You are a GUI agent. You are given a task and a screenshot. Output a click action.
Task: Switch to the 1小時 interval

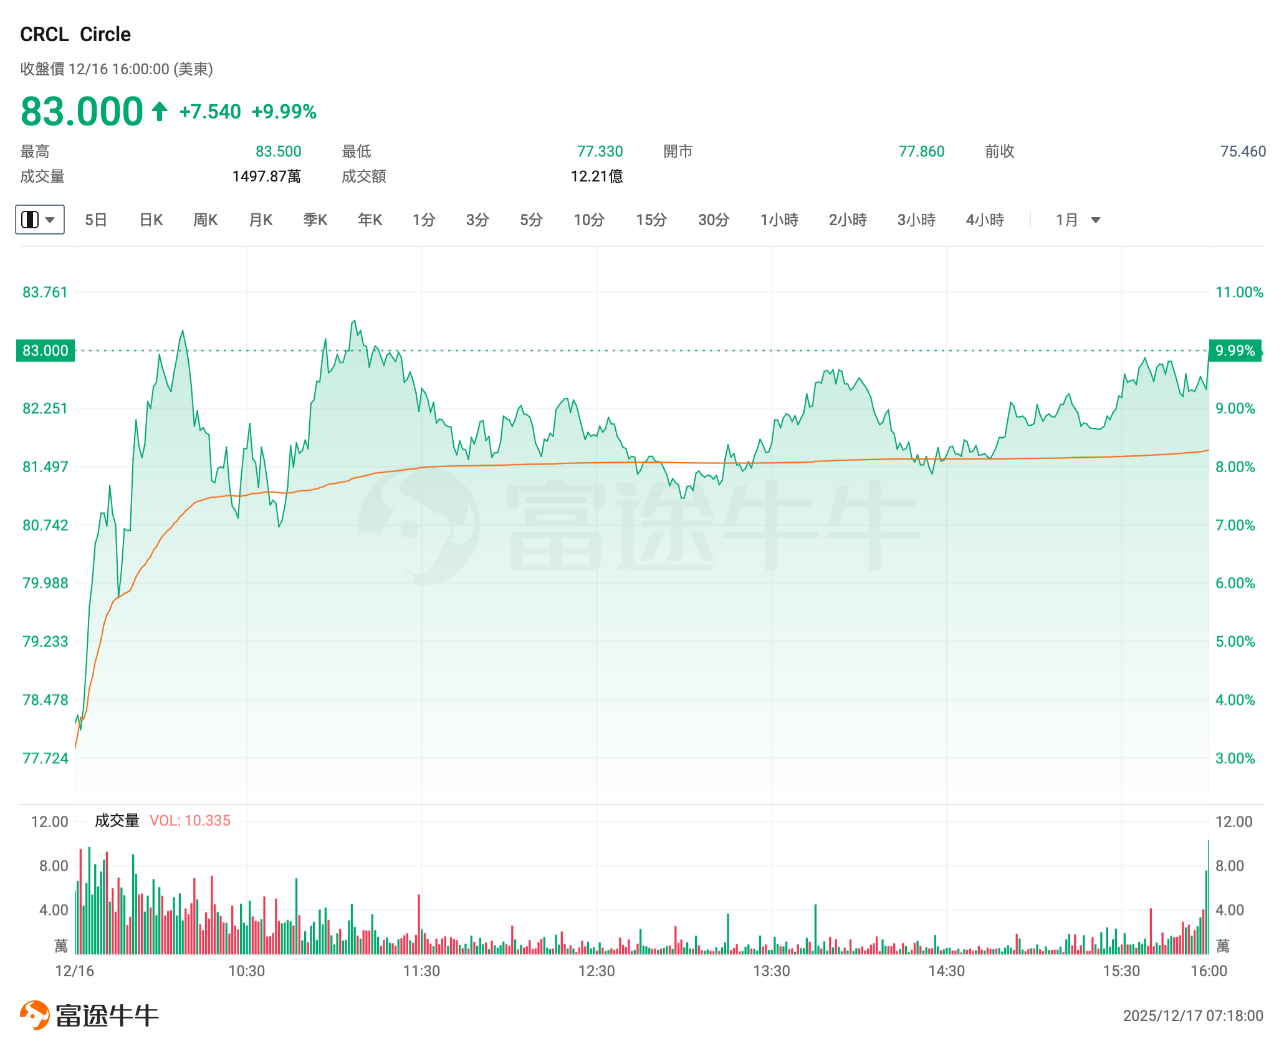tap(779, 220)
